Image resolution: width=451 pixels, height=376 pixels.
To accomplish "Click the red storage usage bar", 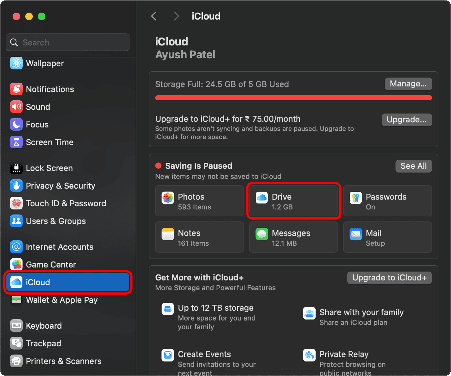I will [x=293, y=98].
